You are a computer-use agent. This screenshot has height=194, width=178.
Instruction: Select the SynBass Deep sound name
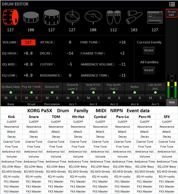(11, 87)
